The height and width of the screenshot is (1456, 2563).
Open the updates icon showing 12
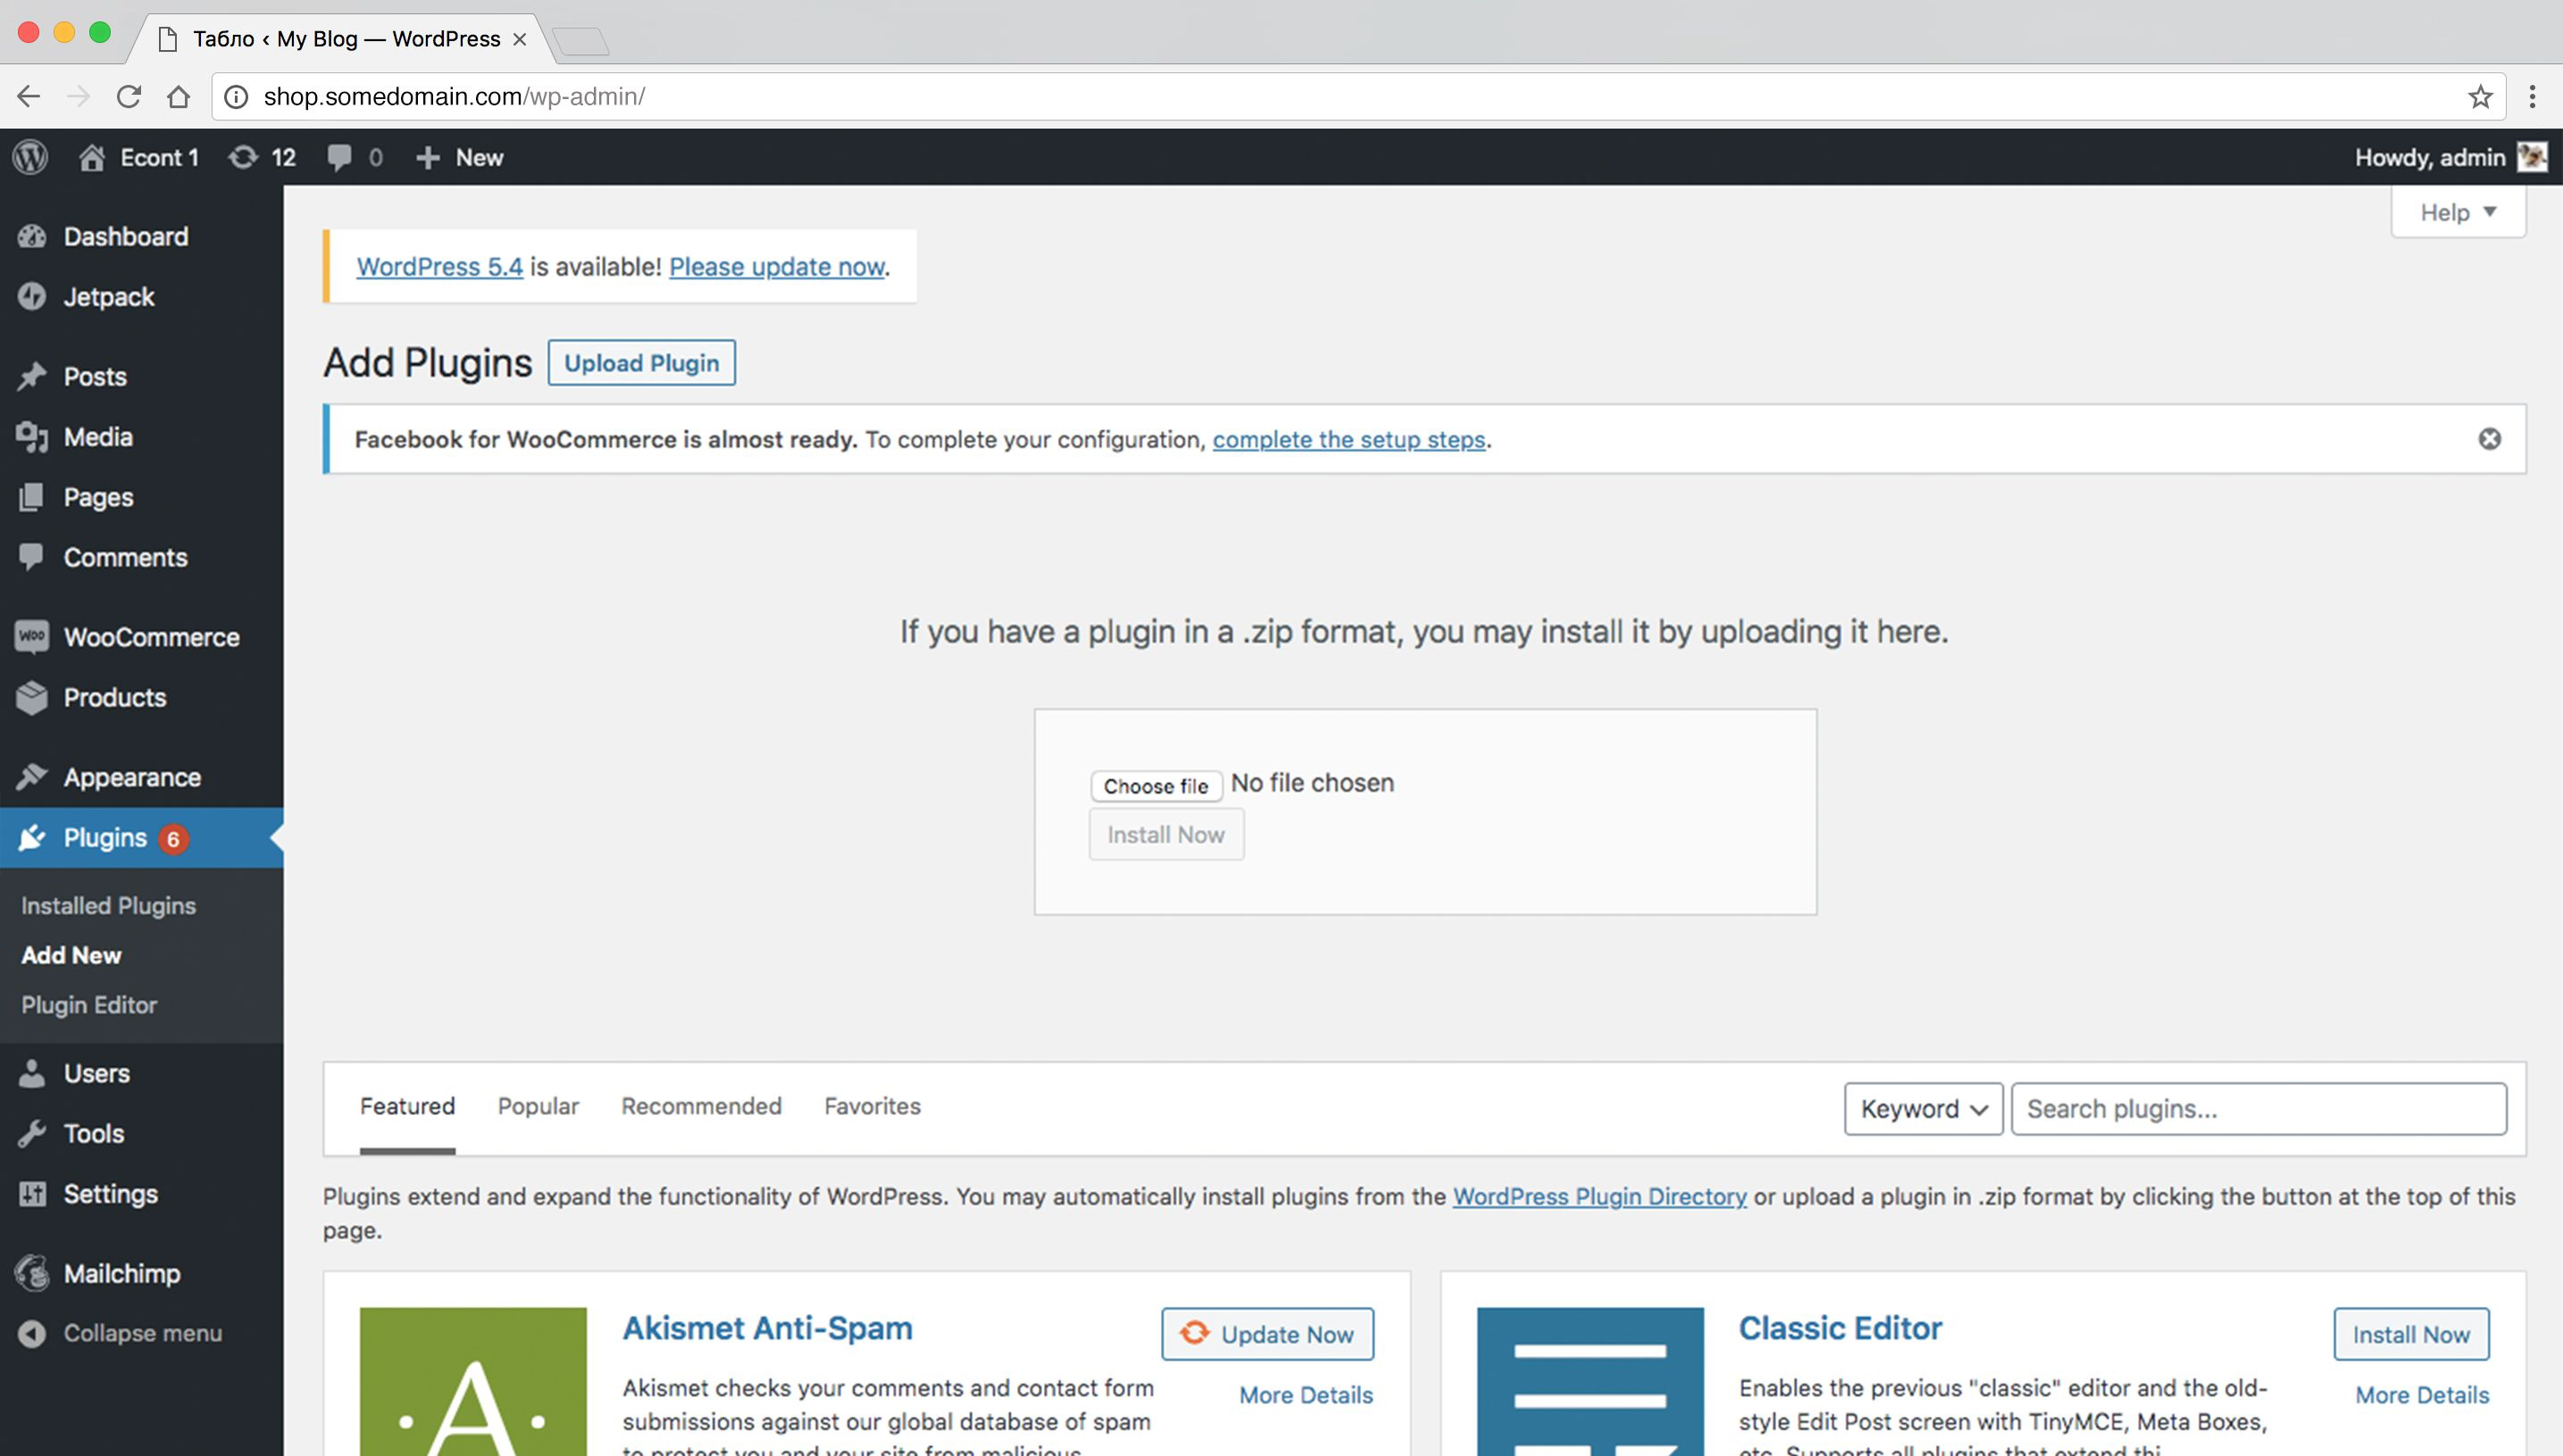243,157
